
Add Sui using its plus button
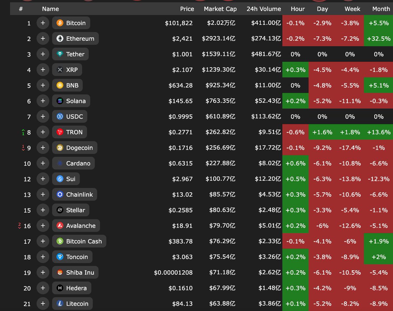(43, 179)
